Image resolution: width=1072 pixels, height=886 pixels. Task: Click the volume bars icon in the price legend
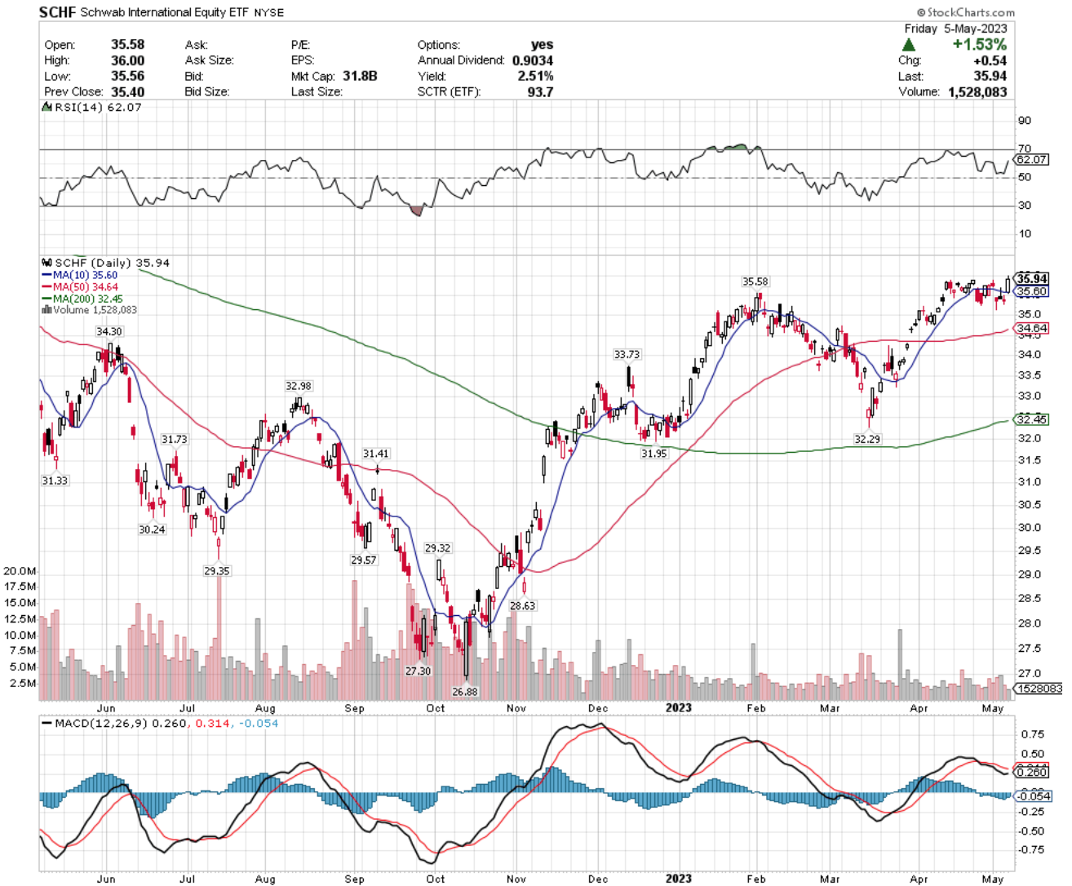[47, 310]
